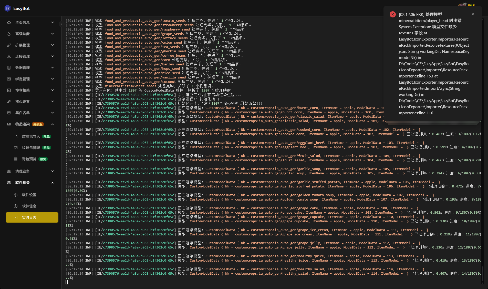Click the flame icon beside 高级功能
This screenshot has height=289, width=488.
(x=9, y=34)
